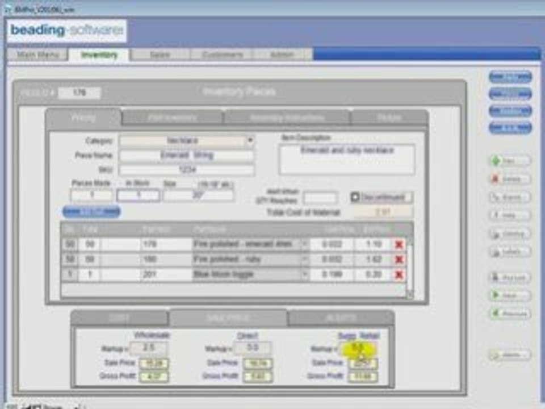This screenshot has height=409, width=545.
Task: Click the Sugg. Retail Markup field
Action: point(358,348)
